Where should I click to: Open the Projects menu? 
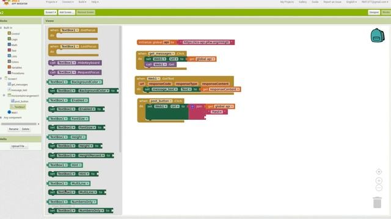tap(51, 2)
